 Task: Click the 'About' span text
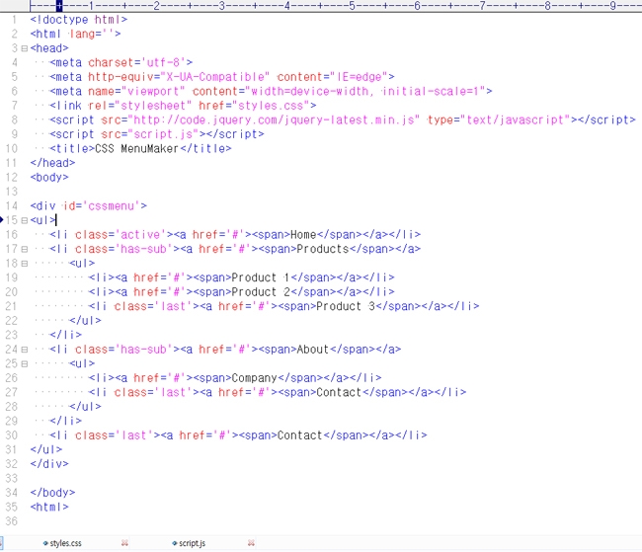[x=313, y=350]
